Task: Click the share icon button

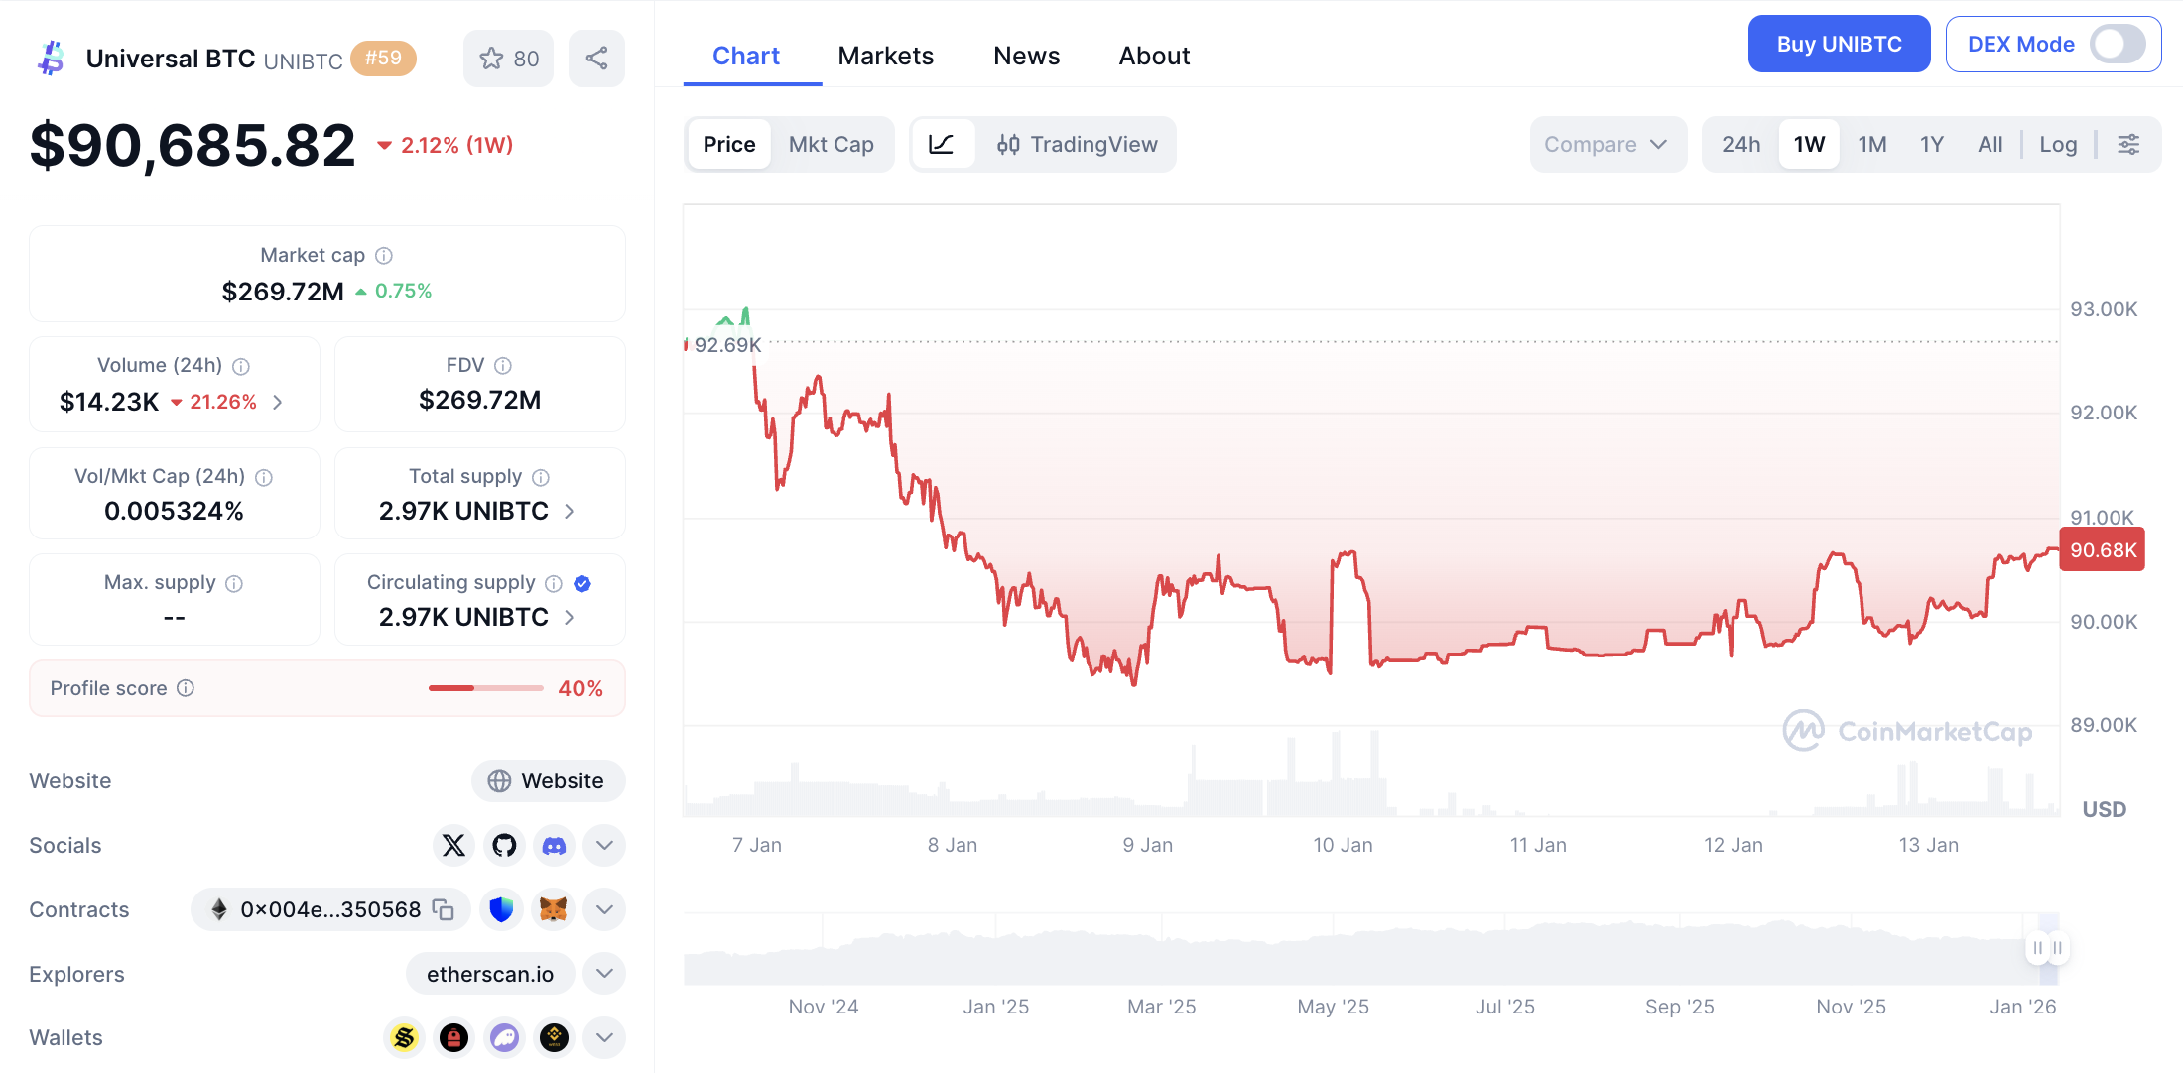Action: pyautogui.click(x=596, y=59)
